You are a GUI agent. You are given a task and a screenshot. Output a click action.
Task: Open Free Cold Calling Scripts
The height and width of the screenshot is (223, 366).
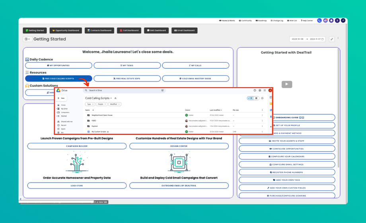click(58, 79)
